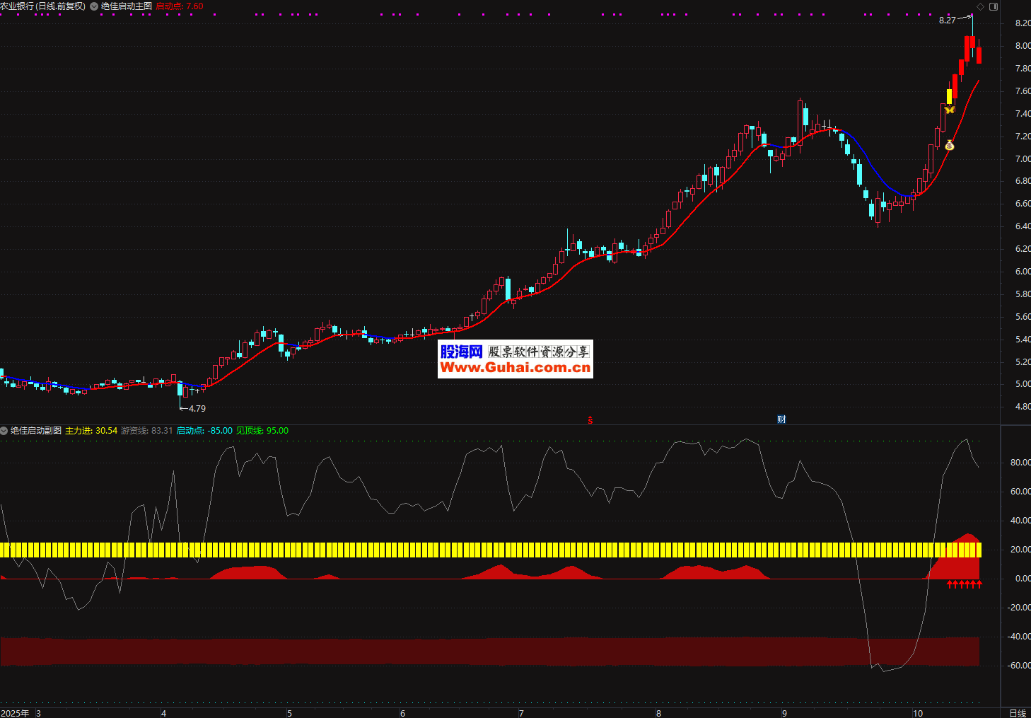Click the blue 财 marker icon
Viewport: 1031px width, 718px height.
point(781,419)
